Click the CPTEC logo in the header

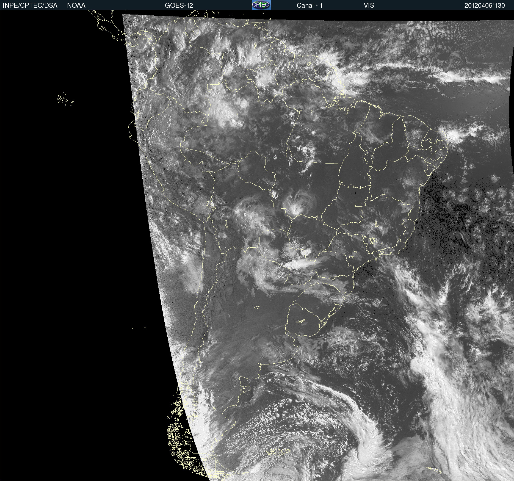[261, 5]
